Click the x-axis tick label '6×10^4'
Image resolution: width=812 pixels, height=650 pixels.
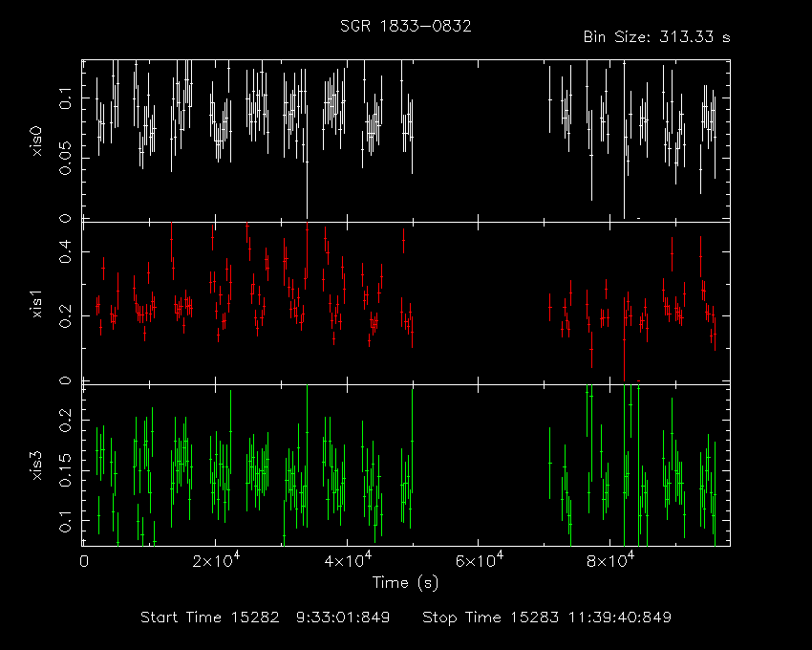pos(479,560)
